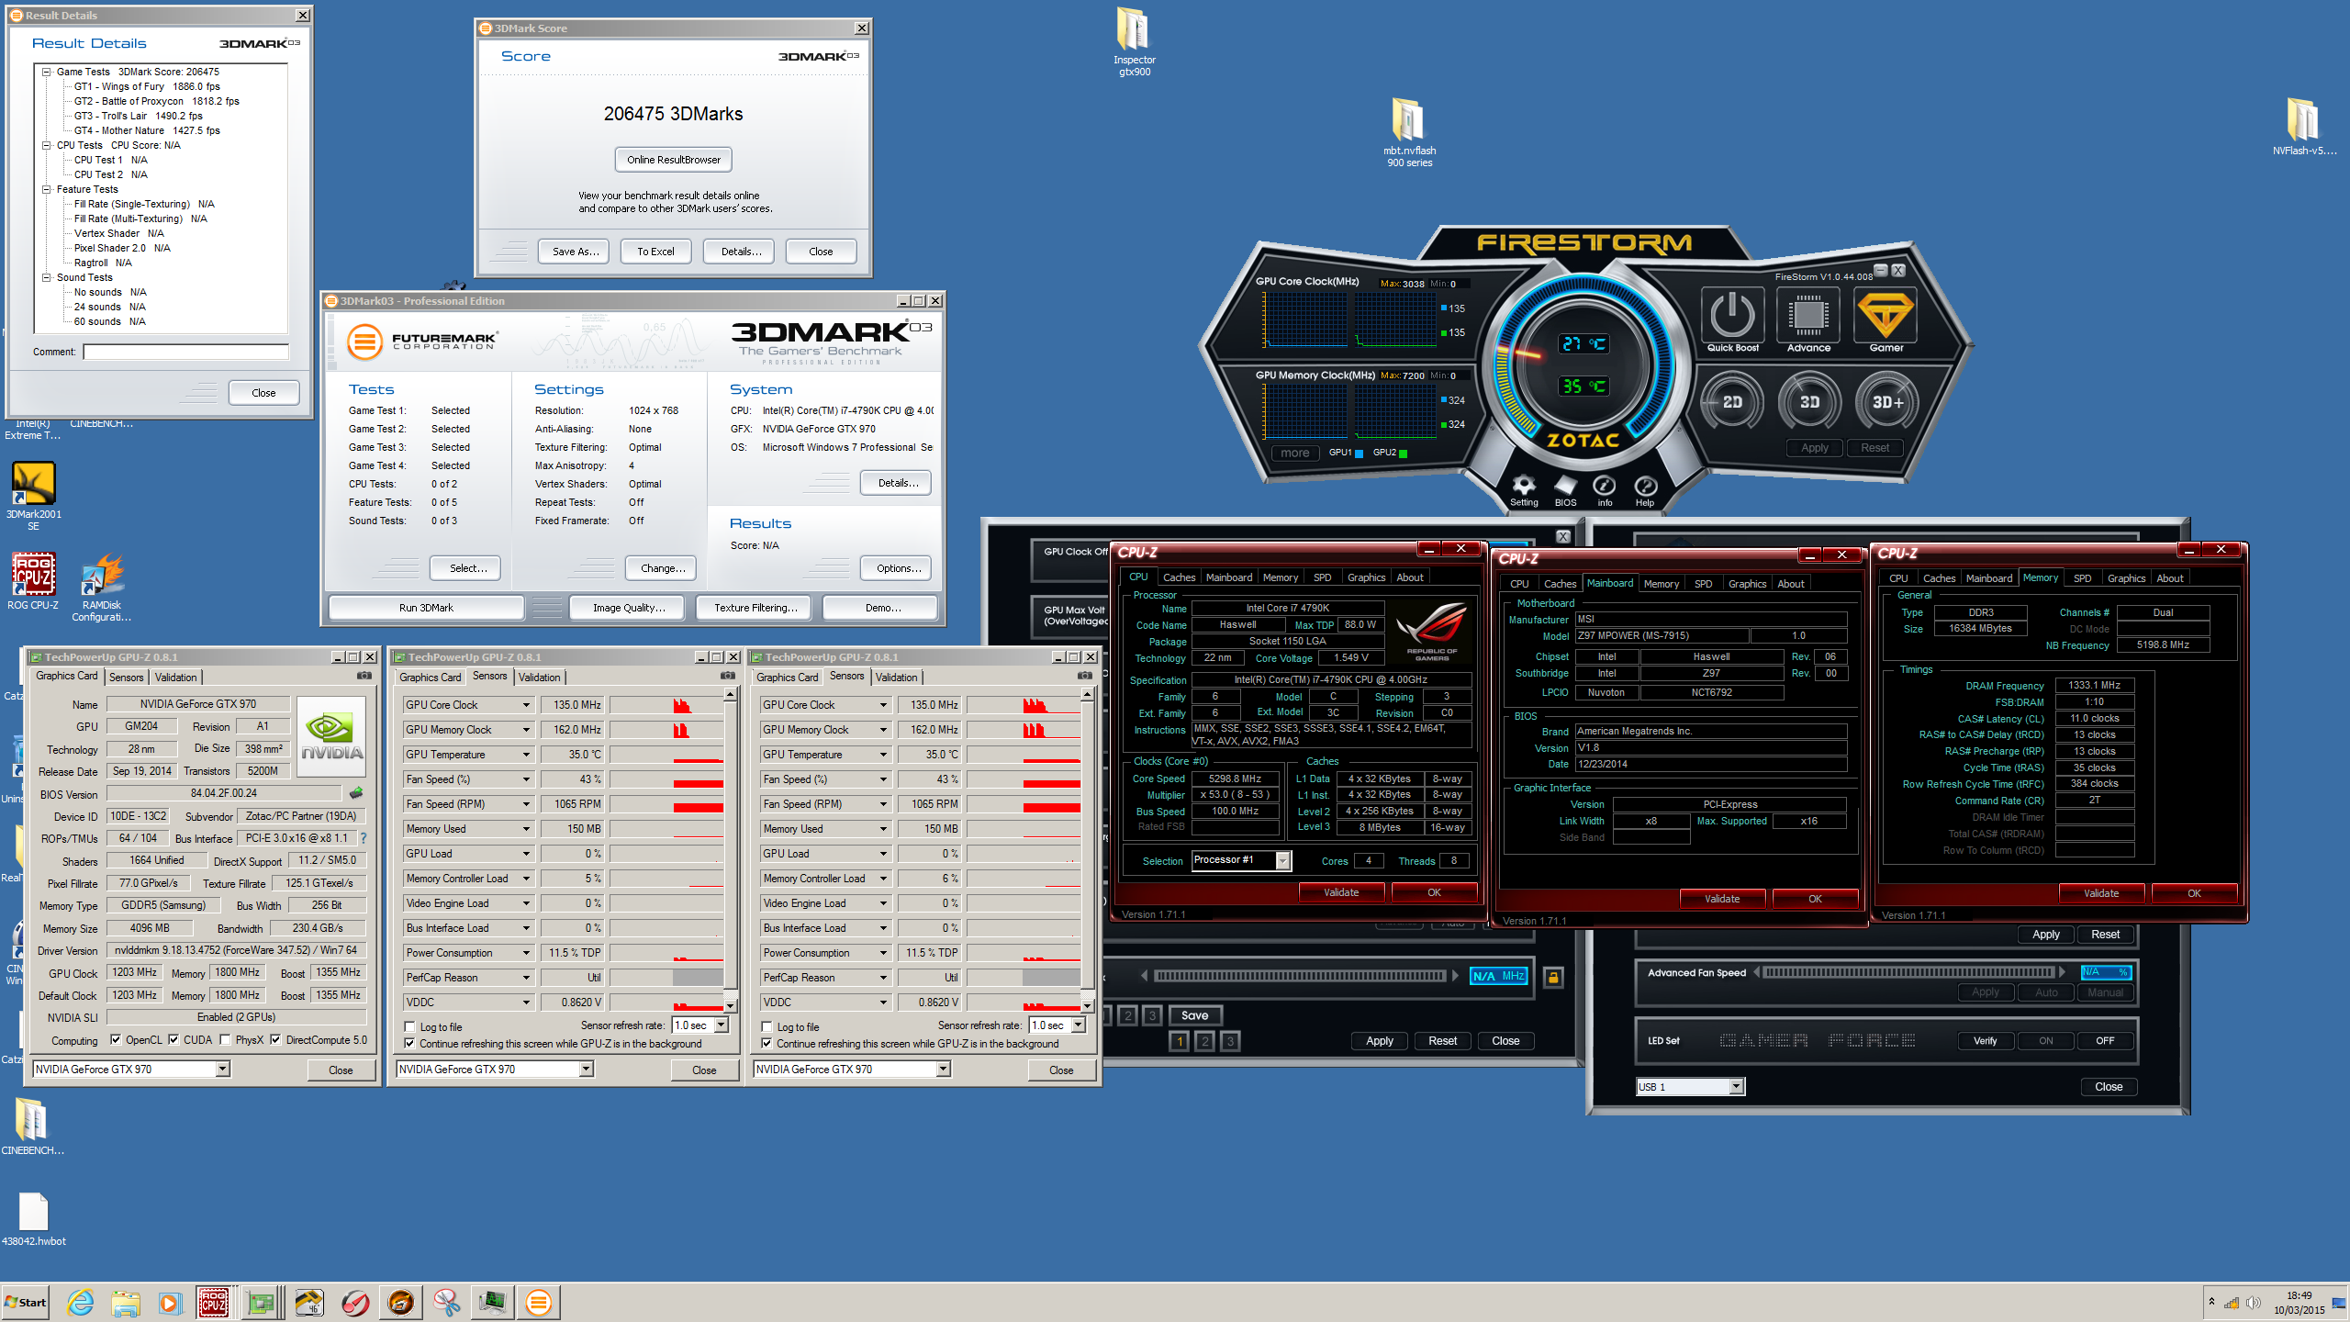Open the sensor refresh rate dropdown in middle GPU-Z
This screenshot has width=2350, height=1322.
[x=721, y=1025]
